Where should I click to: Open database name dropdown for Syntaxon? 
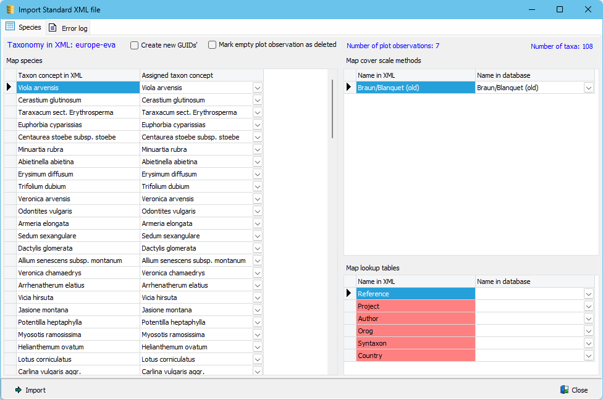[588, 343]
